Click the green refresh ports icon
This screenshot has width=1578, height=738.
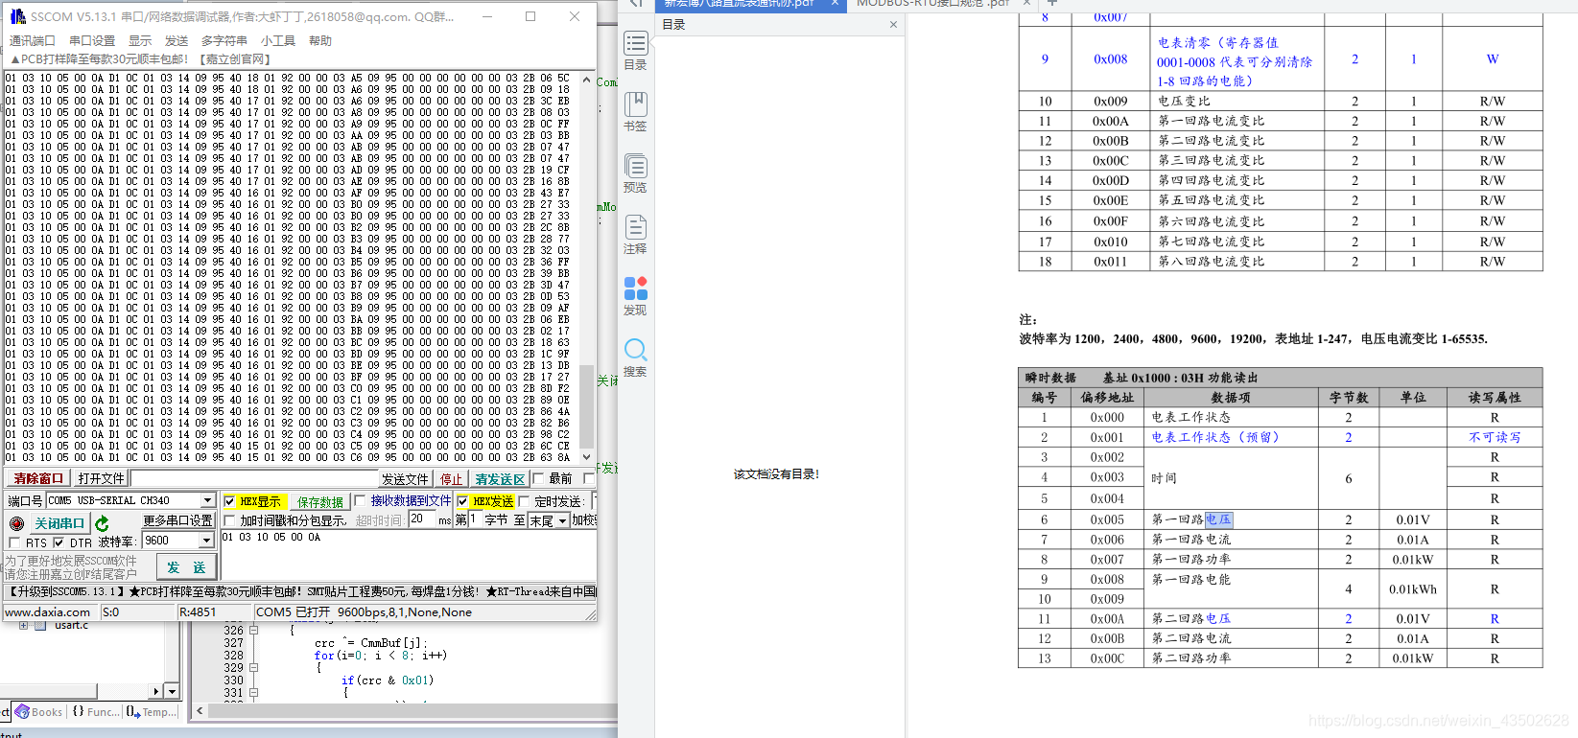pos(102,523)
